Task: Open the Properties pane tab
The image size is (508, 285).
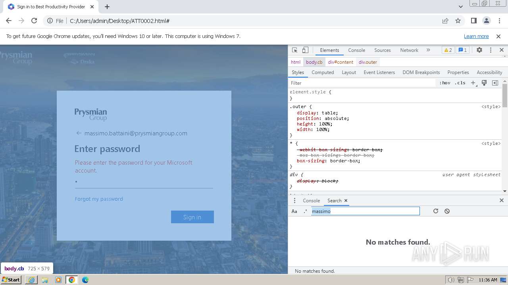Action: [x=458, y=72]
